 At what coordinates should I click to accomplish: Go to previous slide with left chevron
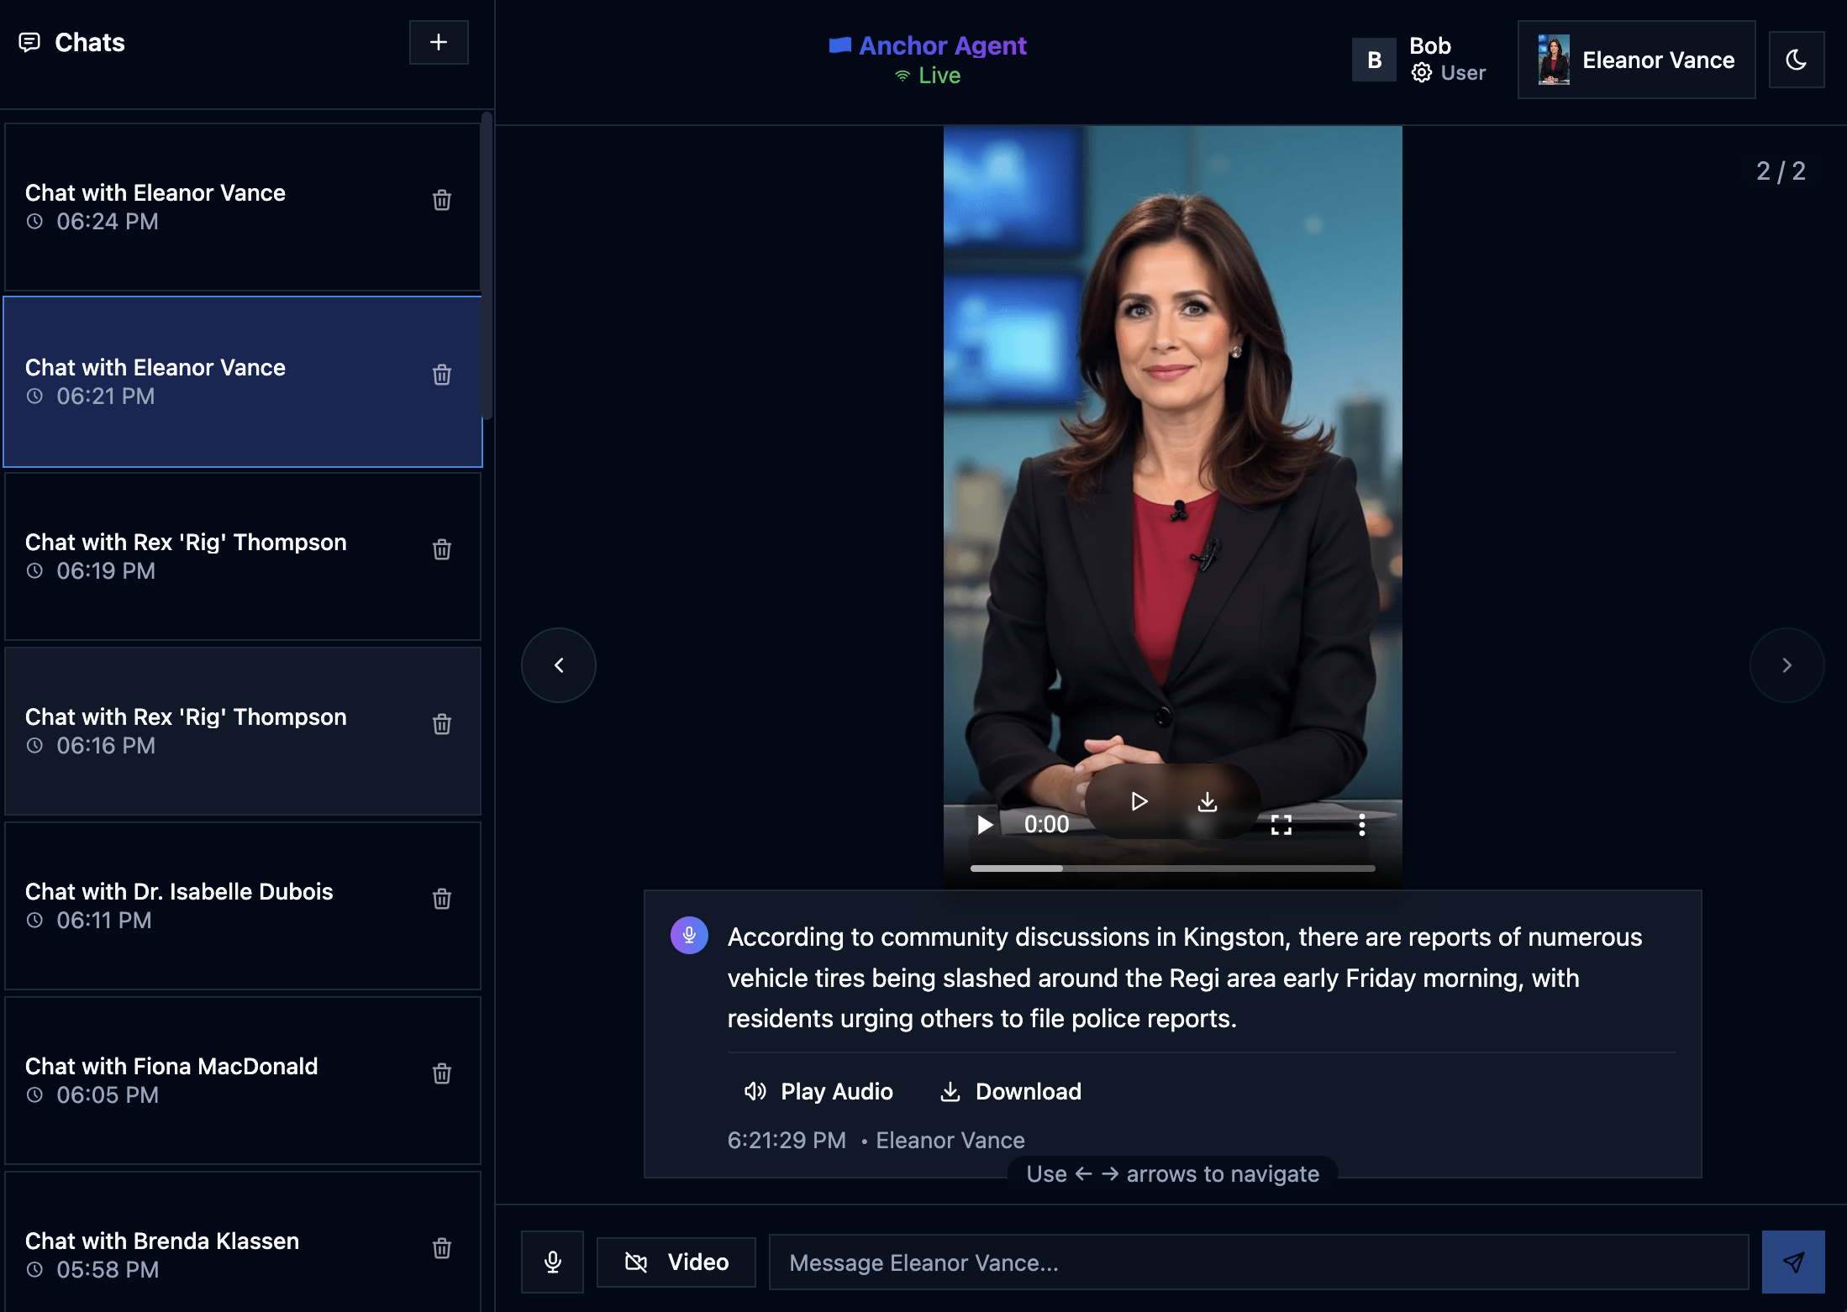tap(559, 665)
